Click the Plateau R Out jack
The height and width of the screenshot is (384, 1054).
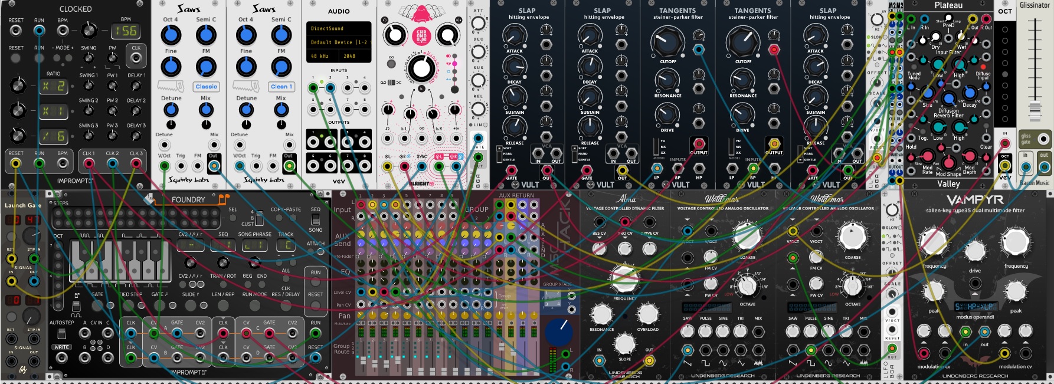986,18
